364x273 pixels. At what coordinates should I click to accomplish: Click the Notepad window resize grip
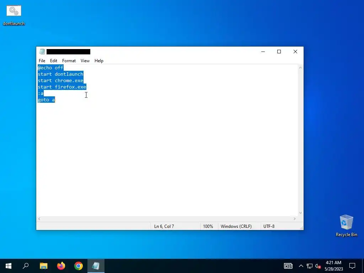point(301,228)
